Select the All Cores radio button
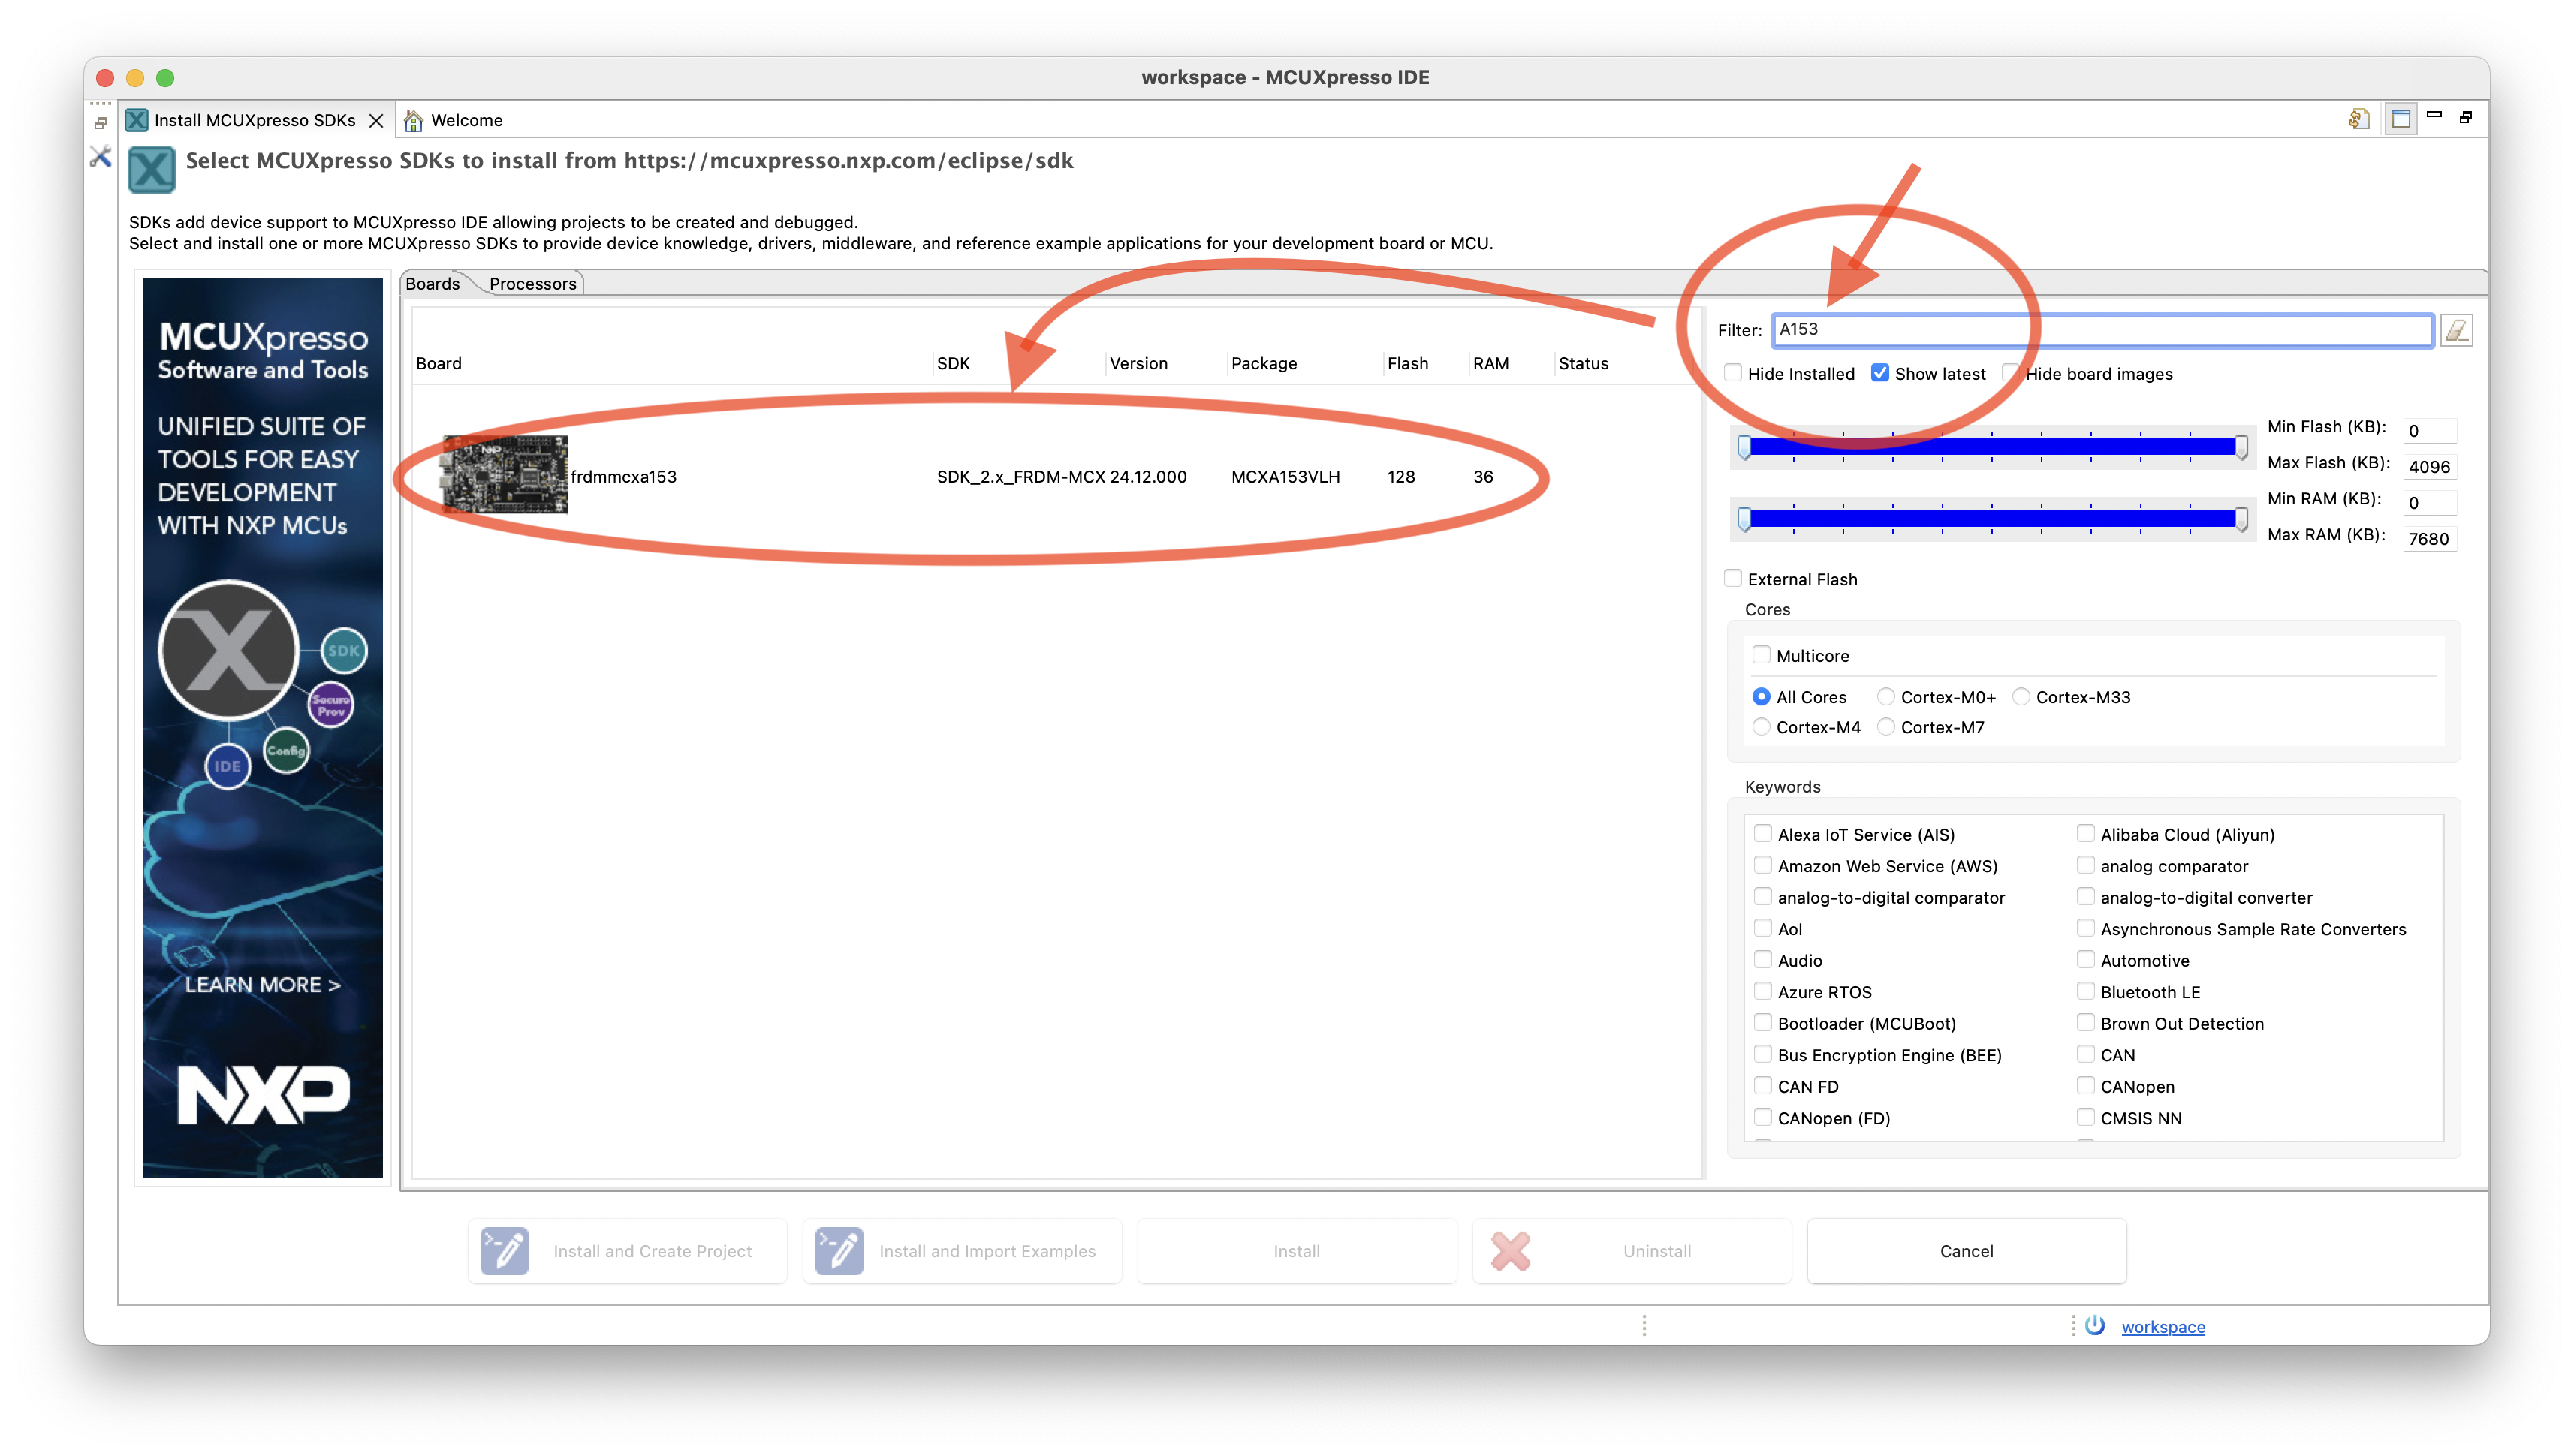 [1762, 697]
